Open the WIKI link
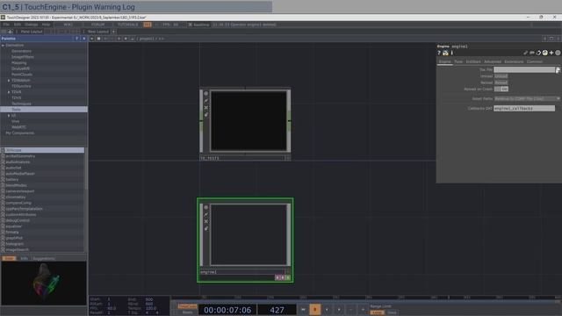The height and width of the screenshot is (316, 562). [x=68, y=25]
